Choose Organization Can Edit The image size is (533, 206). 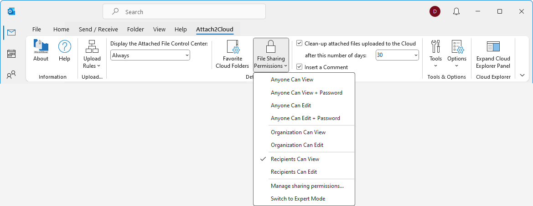coord(304,145)
